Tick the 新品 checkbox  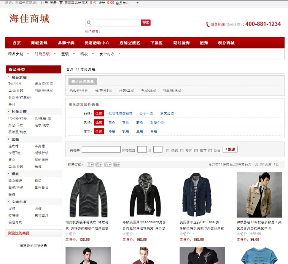(x=210, y=150)
